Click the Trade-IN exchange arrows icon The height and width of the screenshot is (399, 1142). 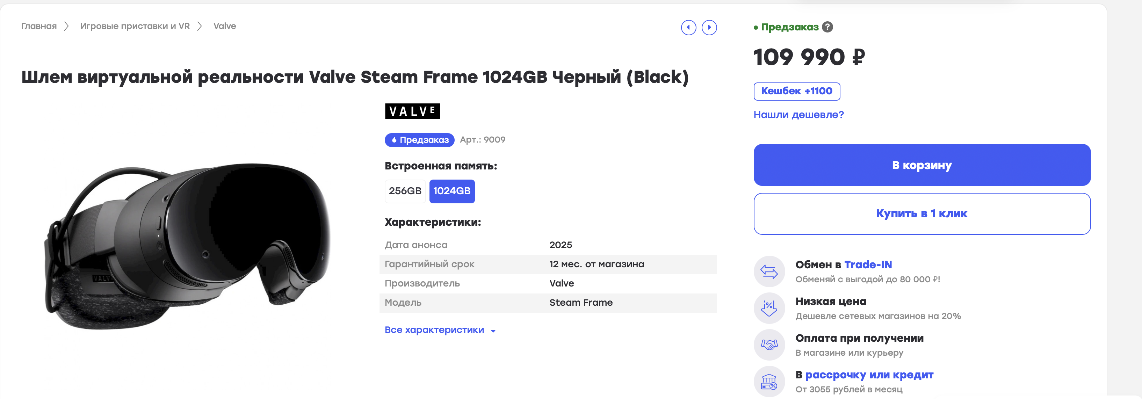[769, 271]
